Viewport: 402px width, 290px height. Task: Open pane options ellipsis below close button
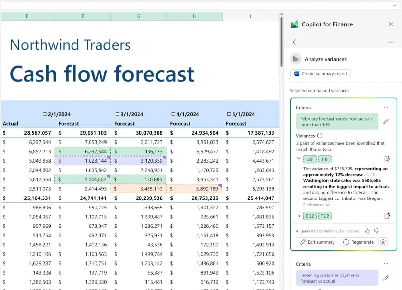point(391,42)
